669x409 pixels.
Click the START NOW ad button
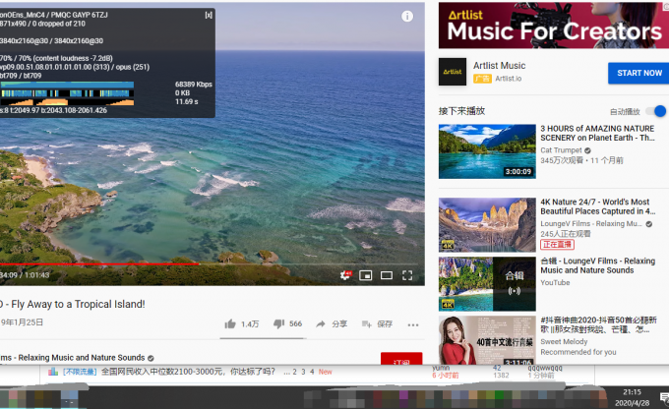(639, 73)
